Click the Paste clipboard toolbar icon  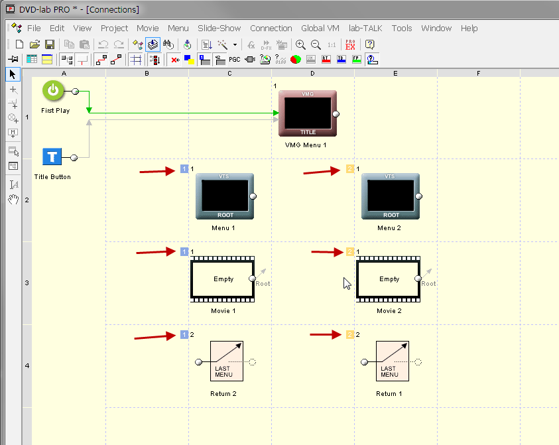(x=84, y=44)
